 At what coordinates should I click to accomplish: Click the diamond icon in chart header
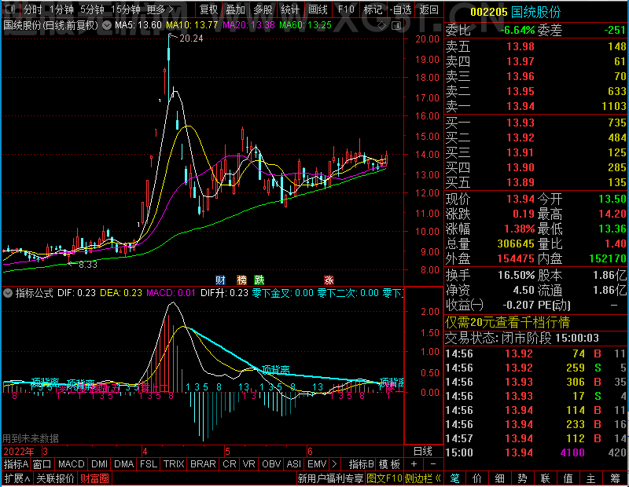pos(382,26)
